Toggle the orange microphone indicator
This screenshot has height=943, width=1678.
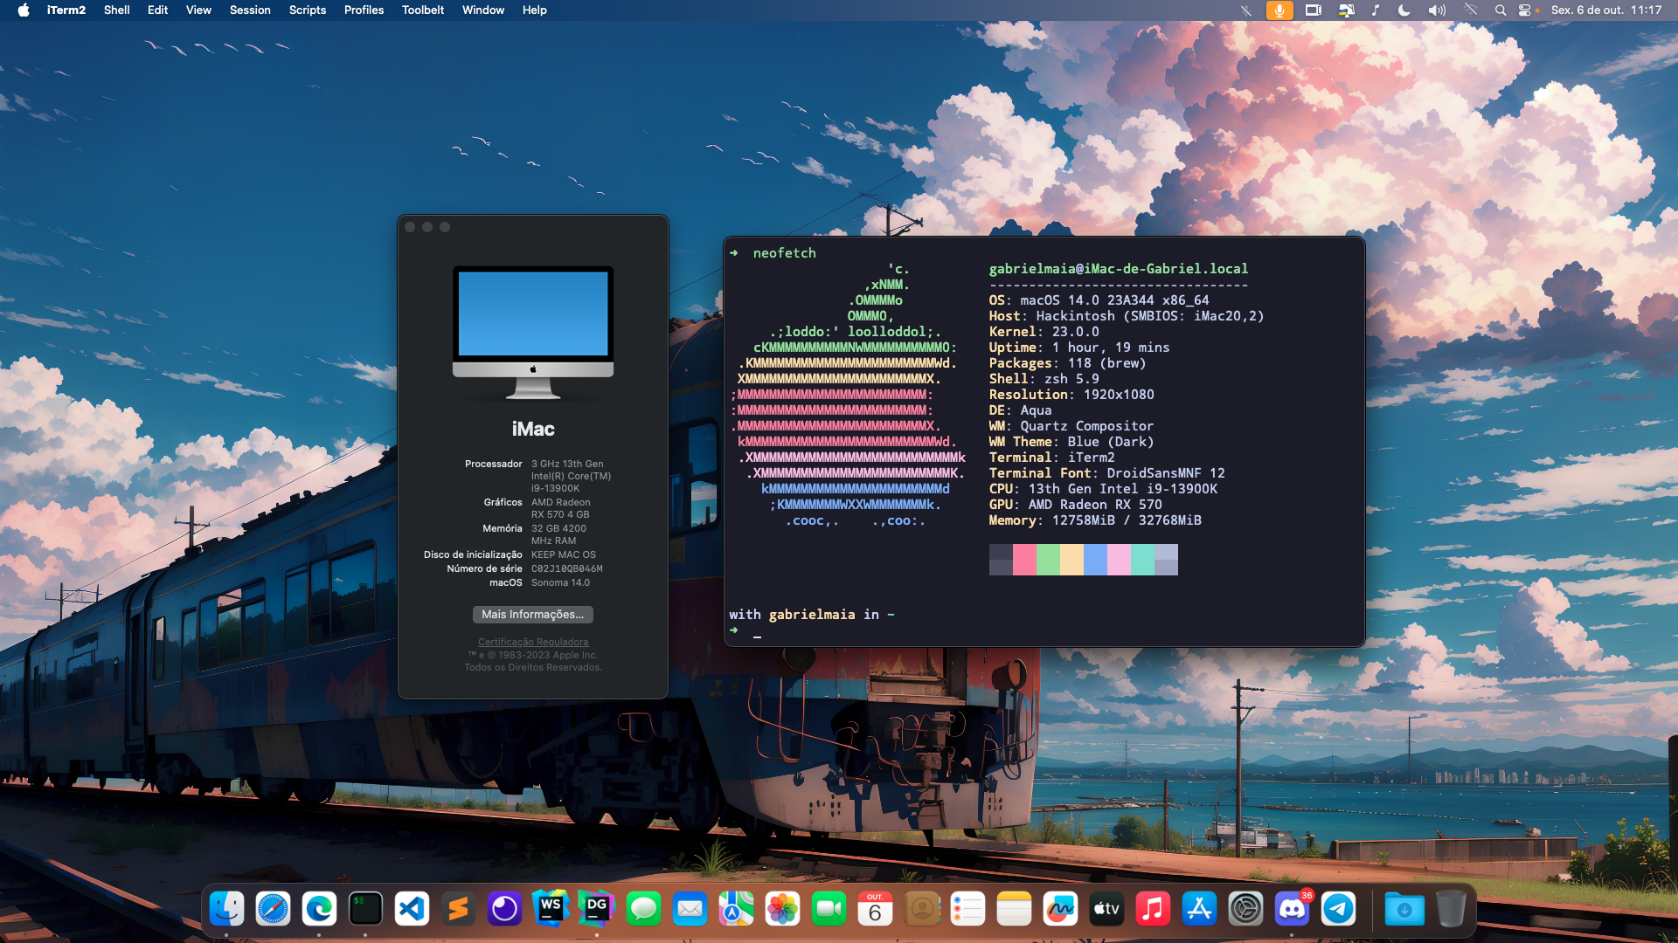1279,10
